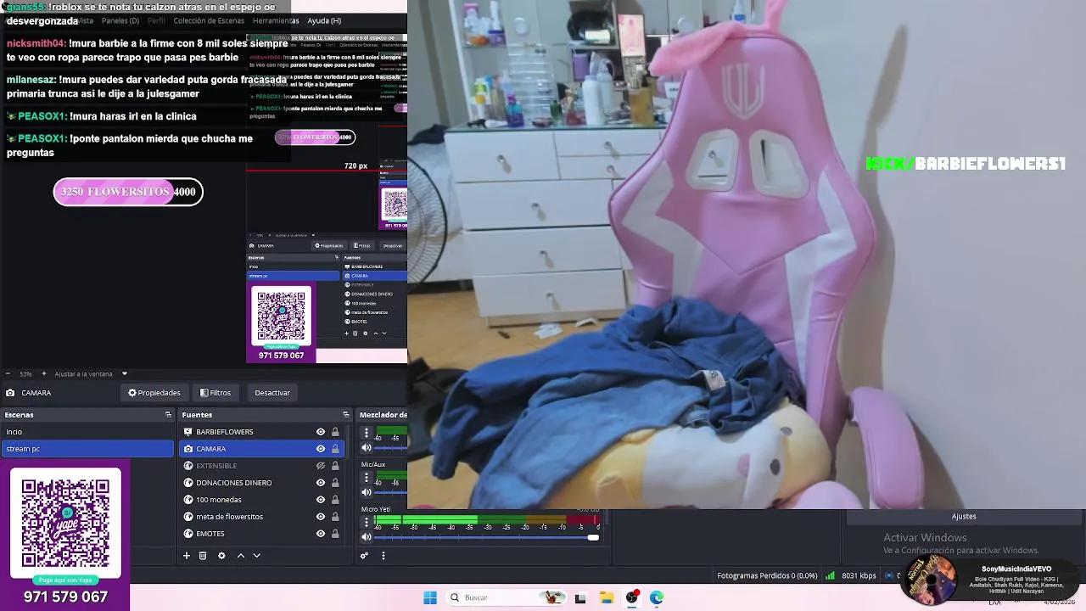Screen dimensions: 1086x611
Task: Pop out the Escenas dock panel
Action: tap(168, 415)
